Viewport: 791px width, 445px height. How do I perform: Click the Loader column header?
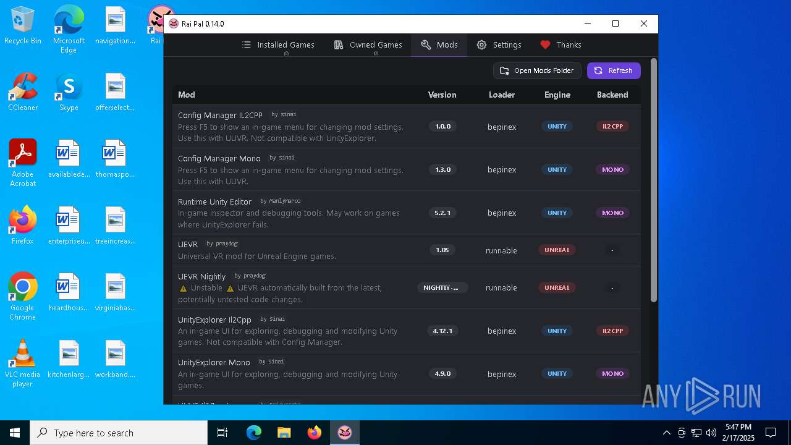click(x=502, y=95)
